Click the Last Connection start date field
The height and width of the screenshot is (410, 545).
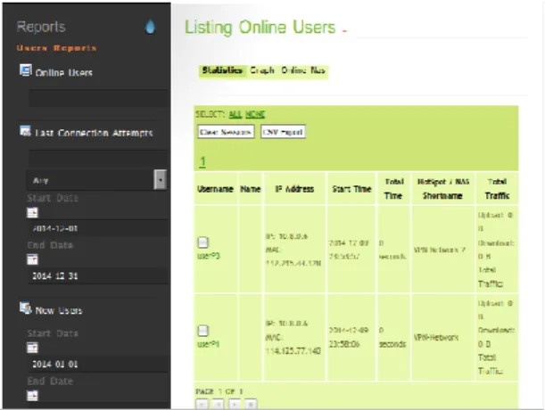[x=98, y=228]
